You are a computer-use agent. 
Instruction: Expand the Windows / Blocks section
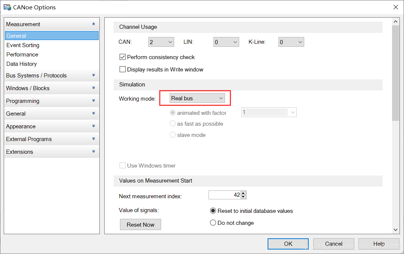coord(52,88)
